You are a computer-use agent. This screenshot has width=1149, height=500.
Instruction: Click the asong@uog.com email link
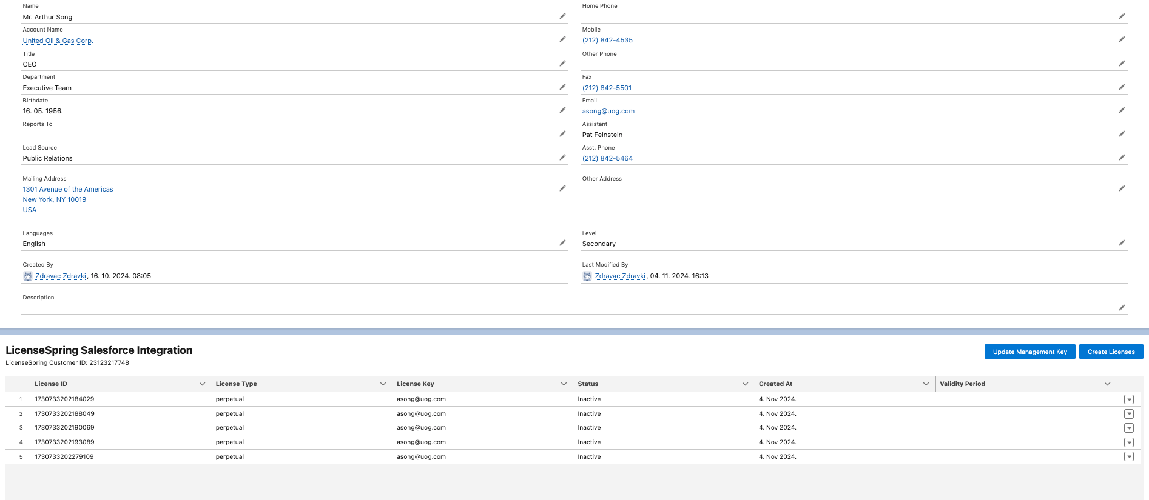[x=608, y=111]
